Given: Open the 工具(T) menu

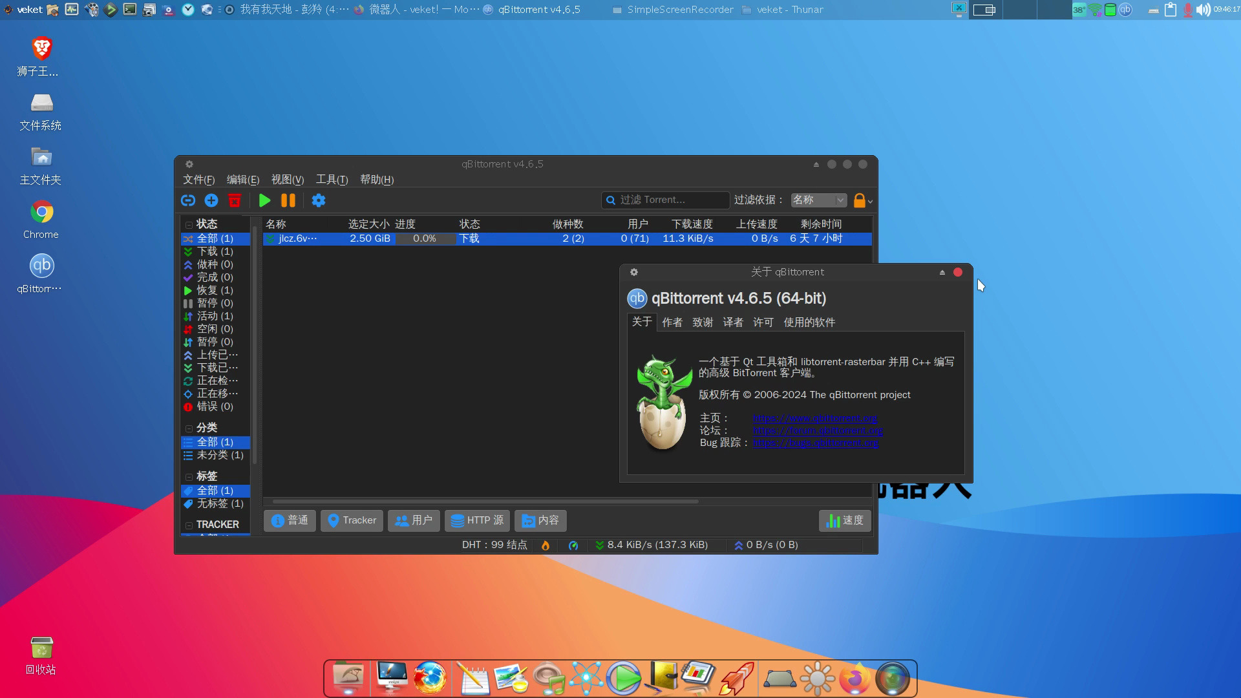Looking at the screenshot, I should coord(332,180).
